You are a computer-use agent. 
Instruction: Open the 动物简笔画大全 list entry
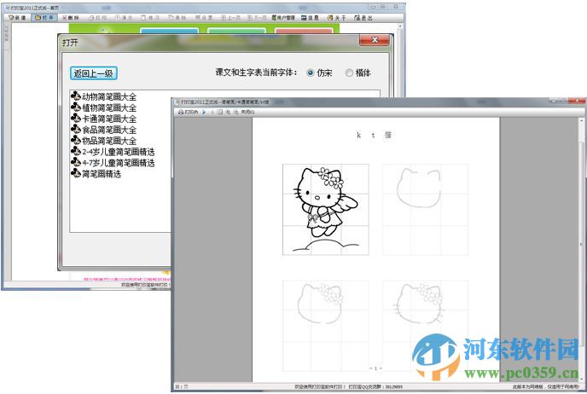click(x=104, y=96)
